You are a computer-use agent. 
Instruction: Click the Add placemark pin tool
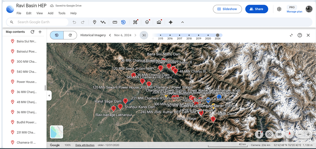(x=95, y=22)
